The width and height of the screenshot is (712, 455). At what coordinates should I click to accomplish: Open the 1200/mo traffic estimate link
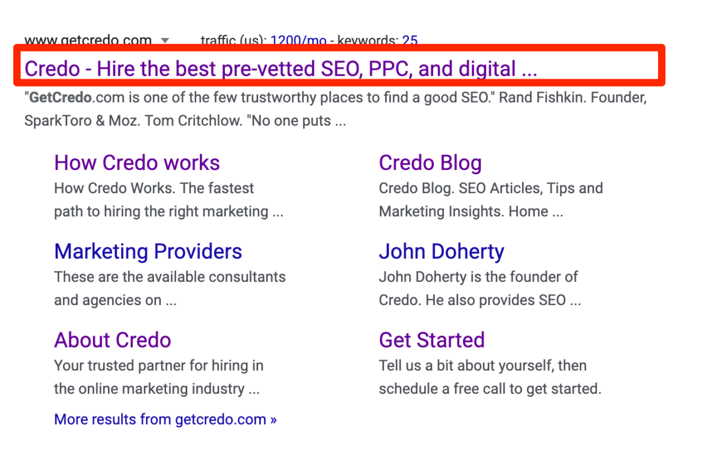tap(298, 40)
